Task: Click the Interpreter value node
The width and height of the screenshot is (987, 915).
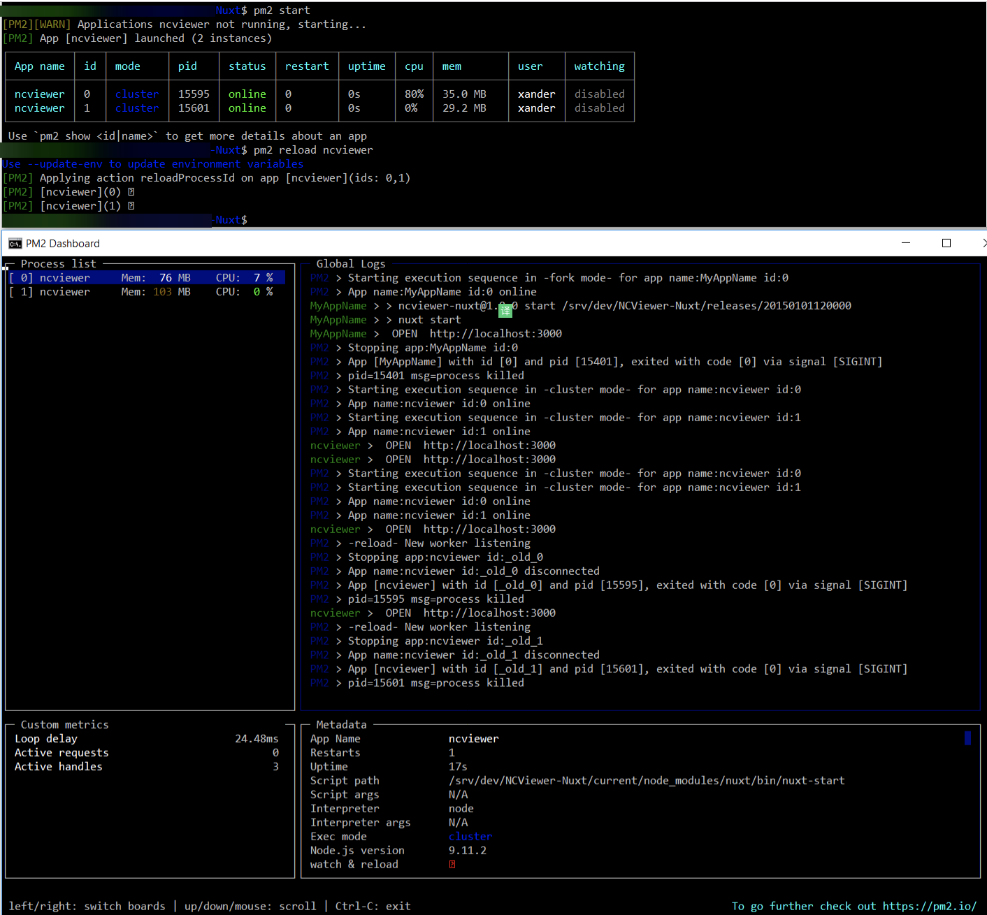Action: 461,809
